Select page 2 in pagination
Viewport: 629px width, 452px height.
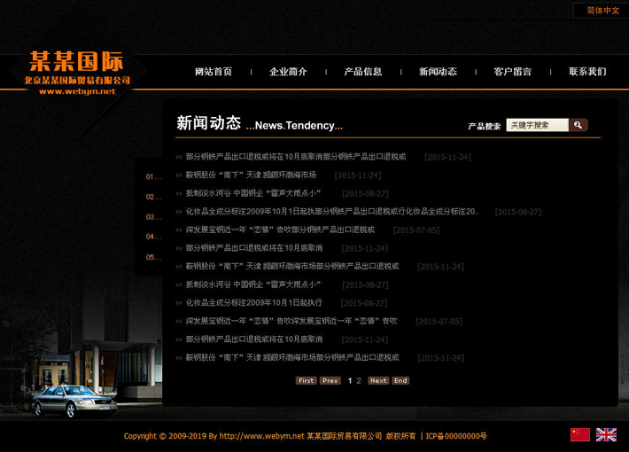359,380
